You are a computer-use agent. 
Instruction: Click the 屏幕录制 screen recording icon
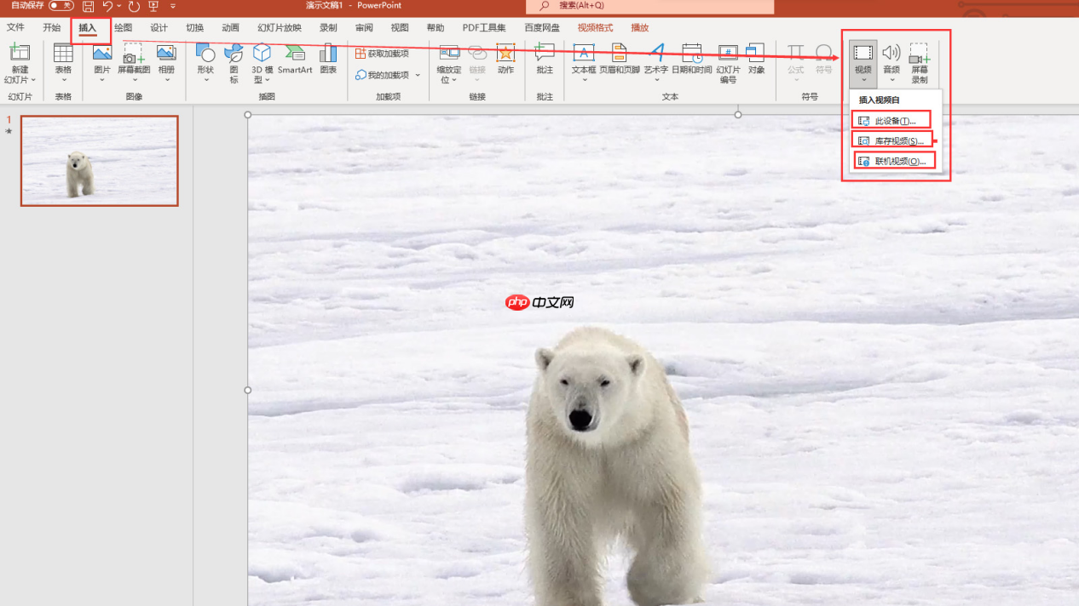coord(920,53)
